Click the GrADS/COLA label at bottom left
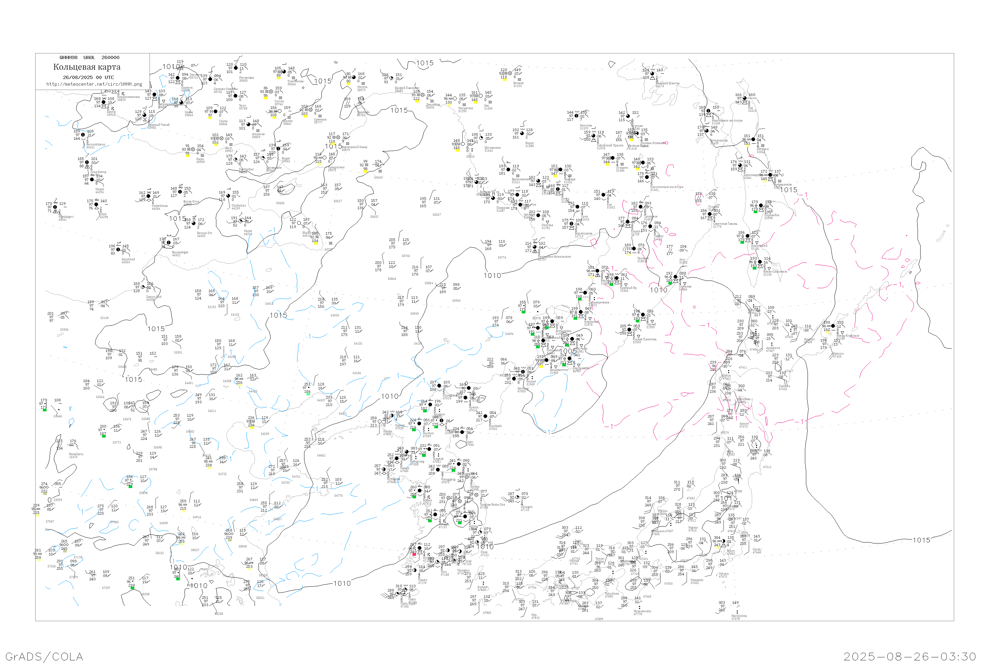This screenshot has height=664, width=997. 44,656
